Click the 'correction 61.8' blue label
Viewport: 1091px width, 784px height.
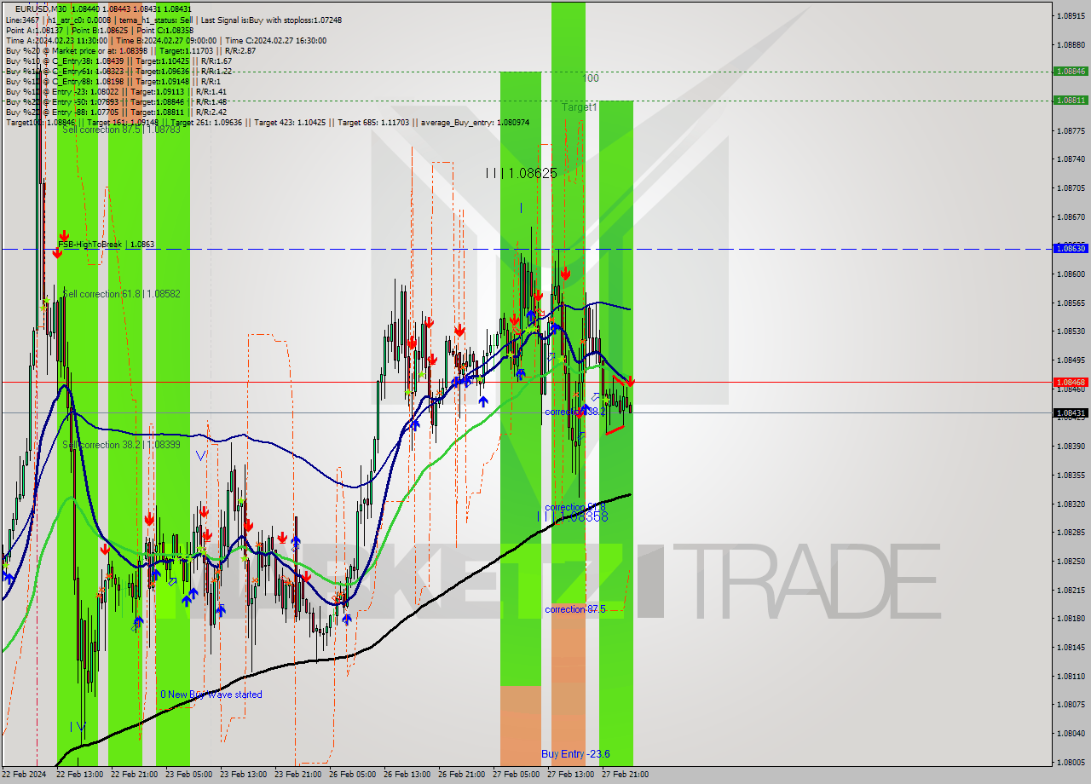coord(575,507)
